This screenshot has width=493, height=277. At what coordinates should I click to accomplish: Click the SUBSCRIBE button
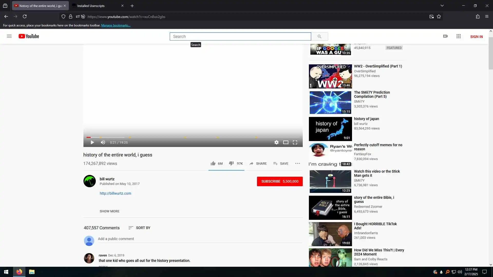click(x=280, y=181)
